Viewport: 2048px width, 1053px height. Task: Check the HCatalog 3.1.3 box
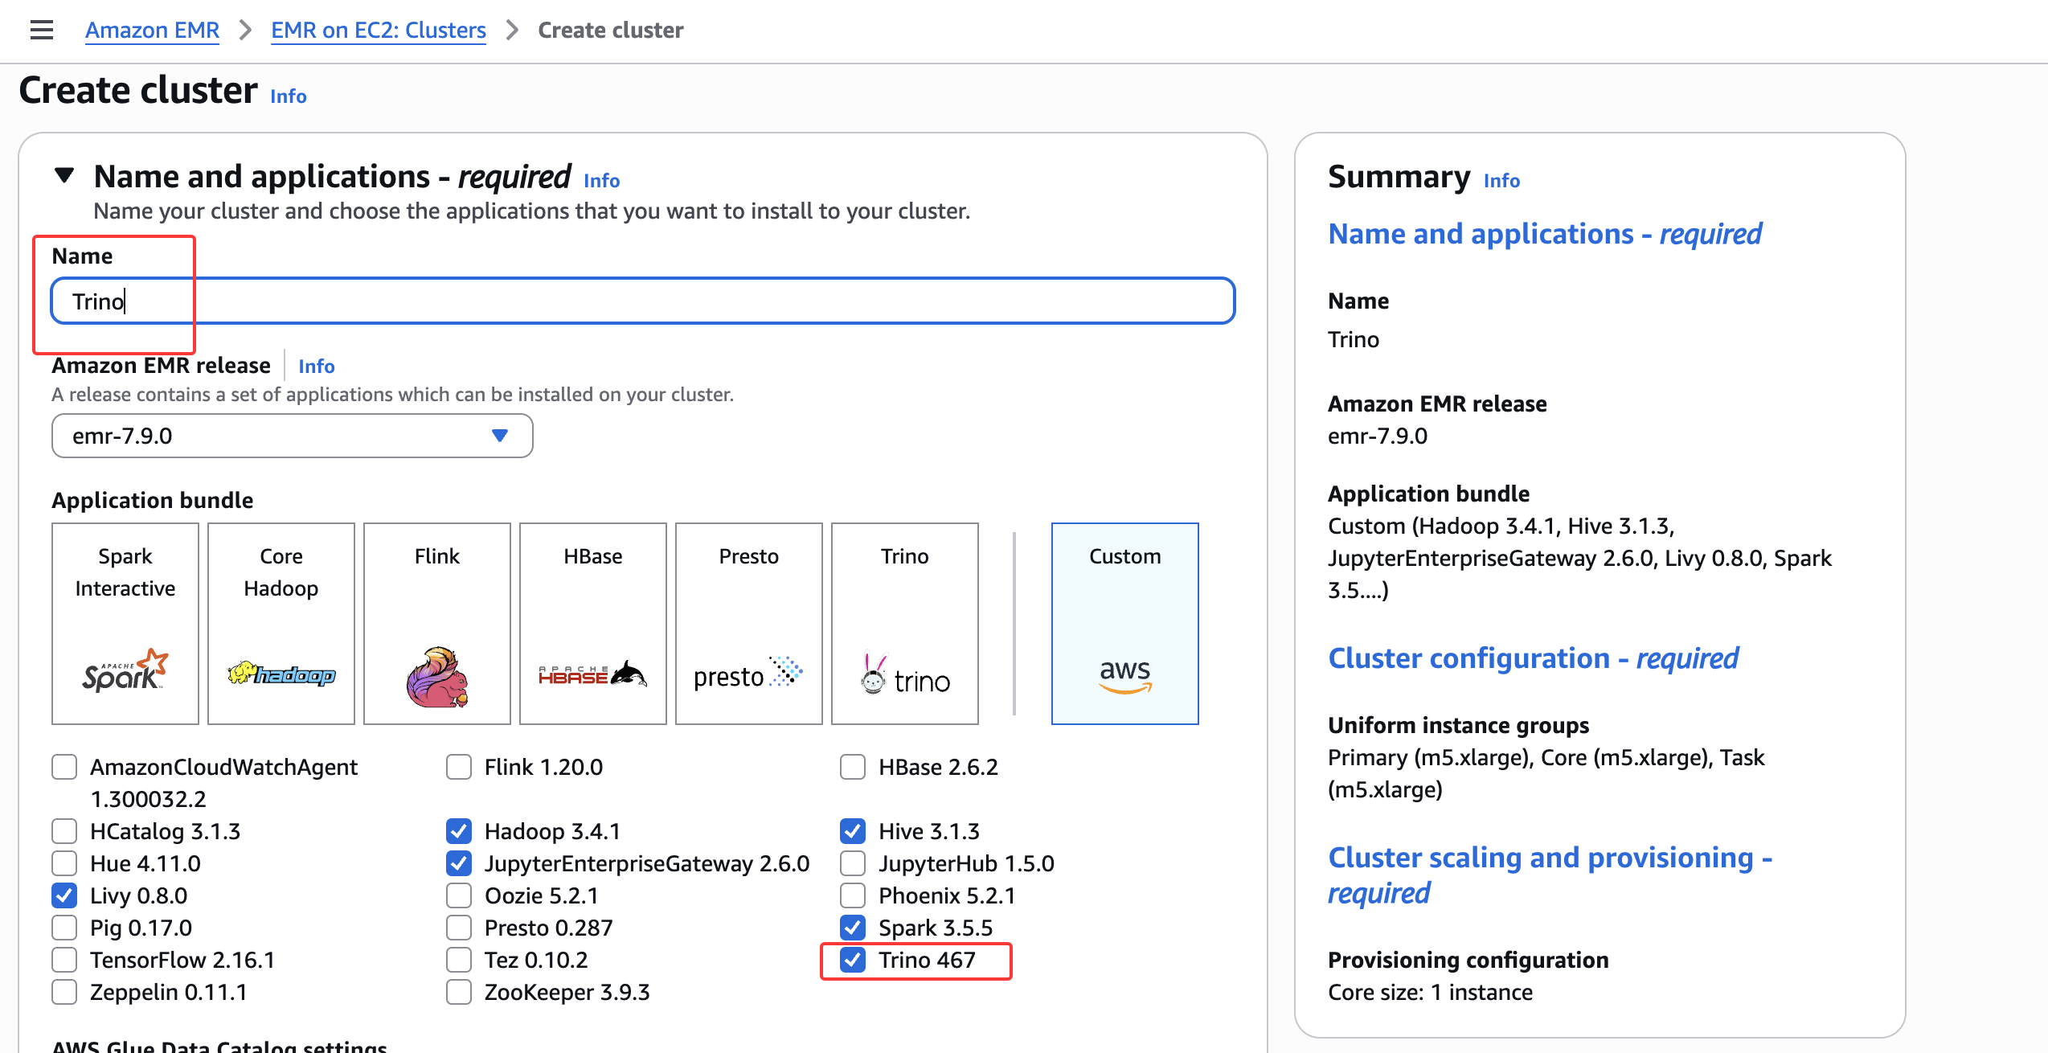tap(64, 831)
